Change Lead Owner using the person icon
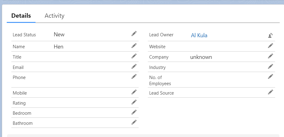The width and height of the screenshot is (284, 137). click(271, 35)
